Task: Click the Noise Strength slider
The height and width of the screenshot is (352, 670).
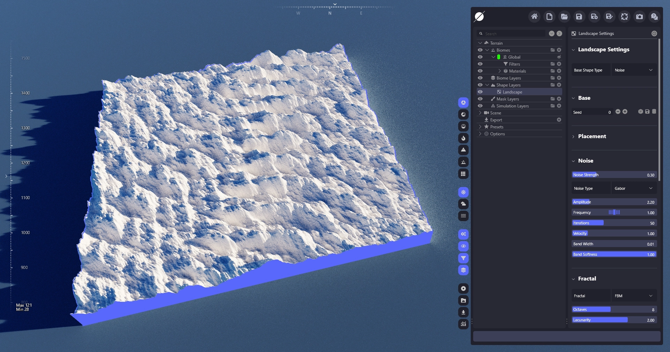Action: click(614, 175)
